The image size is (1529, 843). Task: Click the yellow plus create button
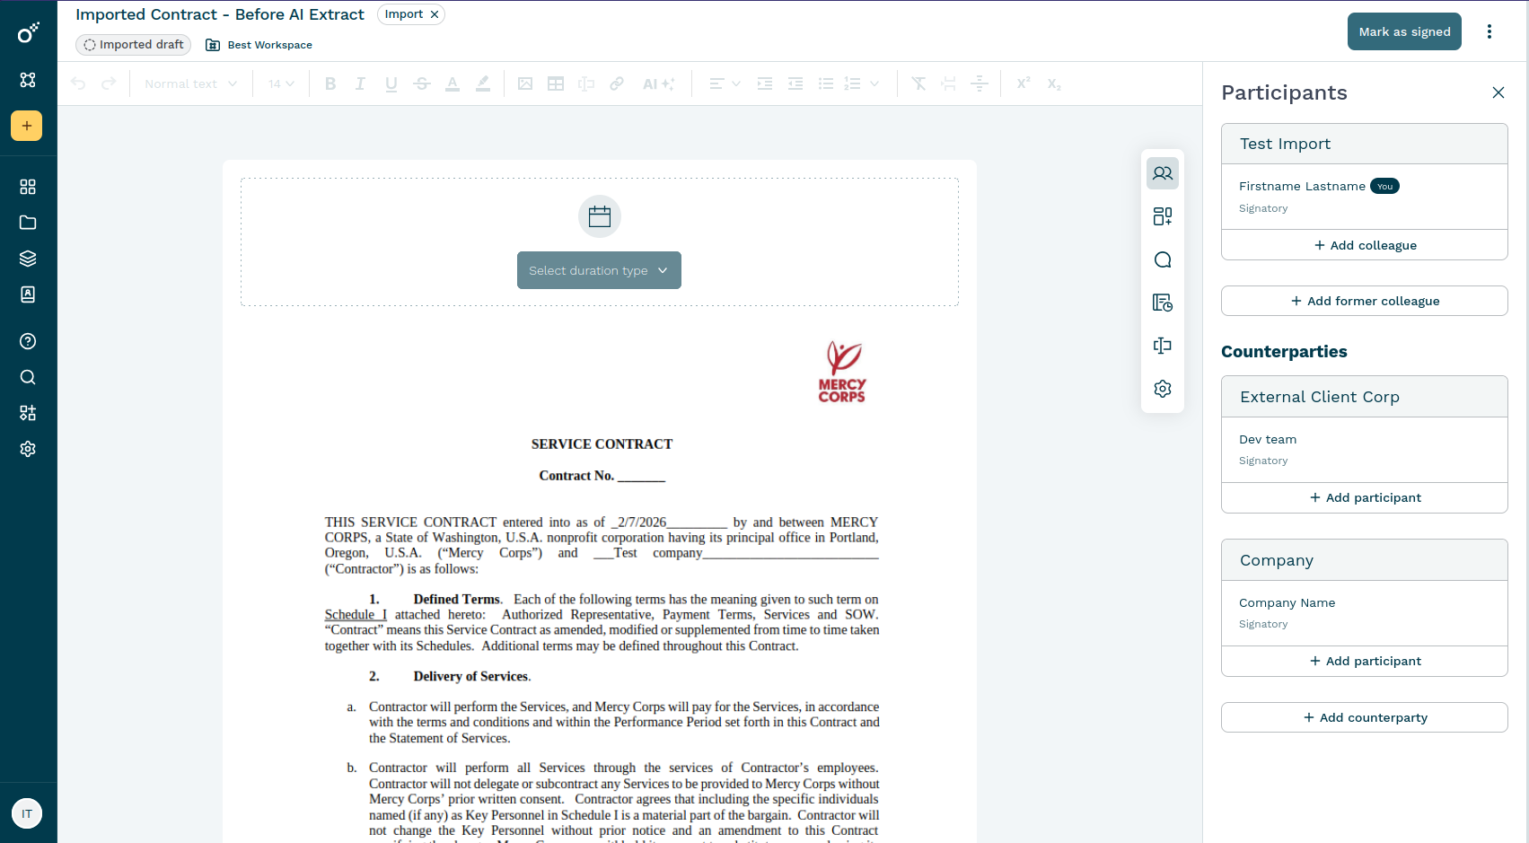27,126
